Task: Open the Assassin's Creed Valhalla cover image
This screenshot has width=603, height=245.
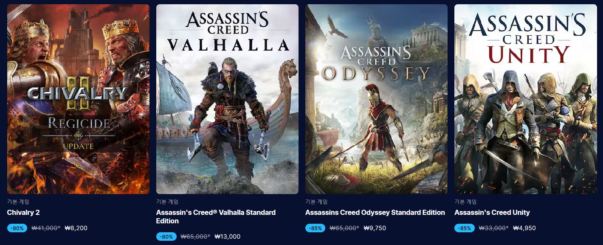Action: tap(227, 99)
